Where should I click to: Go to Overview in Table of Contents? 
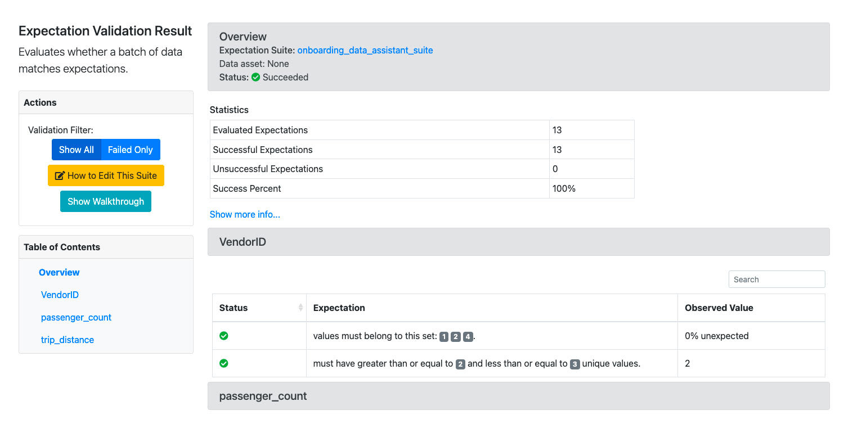59,272
